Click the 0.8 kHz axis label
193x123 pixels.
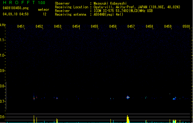(2, 86)
